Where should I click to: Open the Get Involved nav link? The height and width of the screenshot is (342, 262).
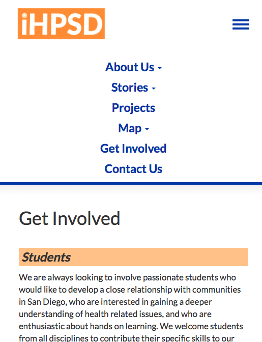133,149
